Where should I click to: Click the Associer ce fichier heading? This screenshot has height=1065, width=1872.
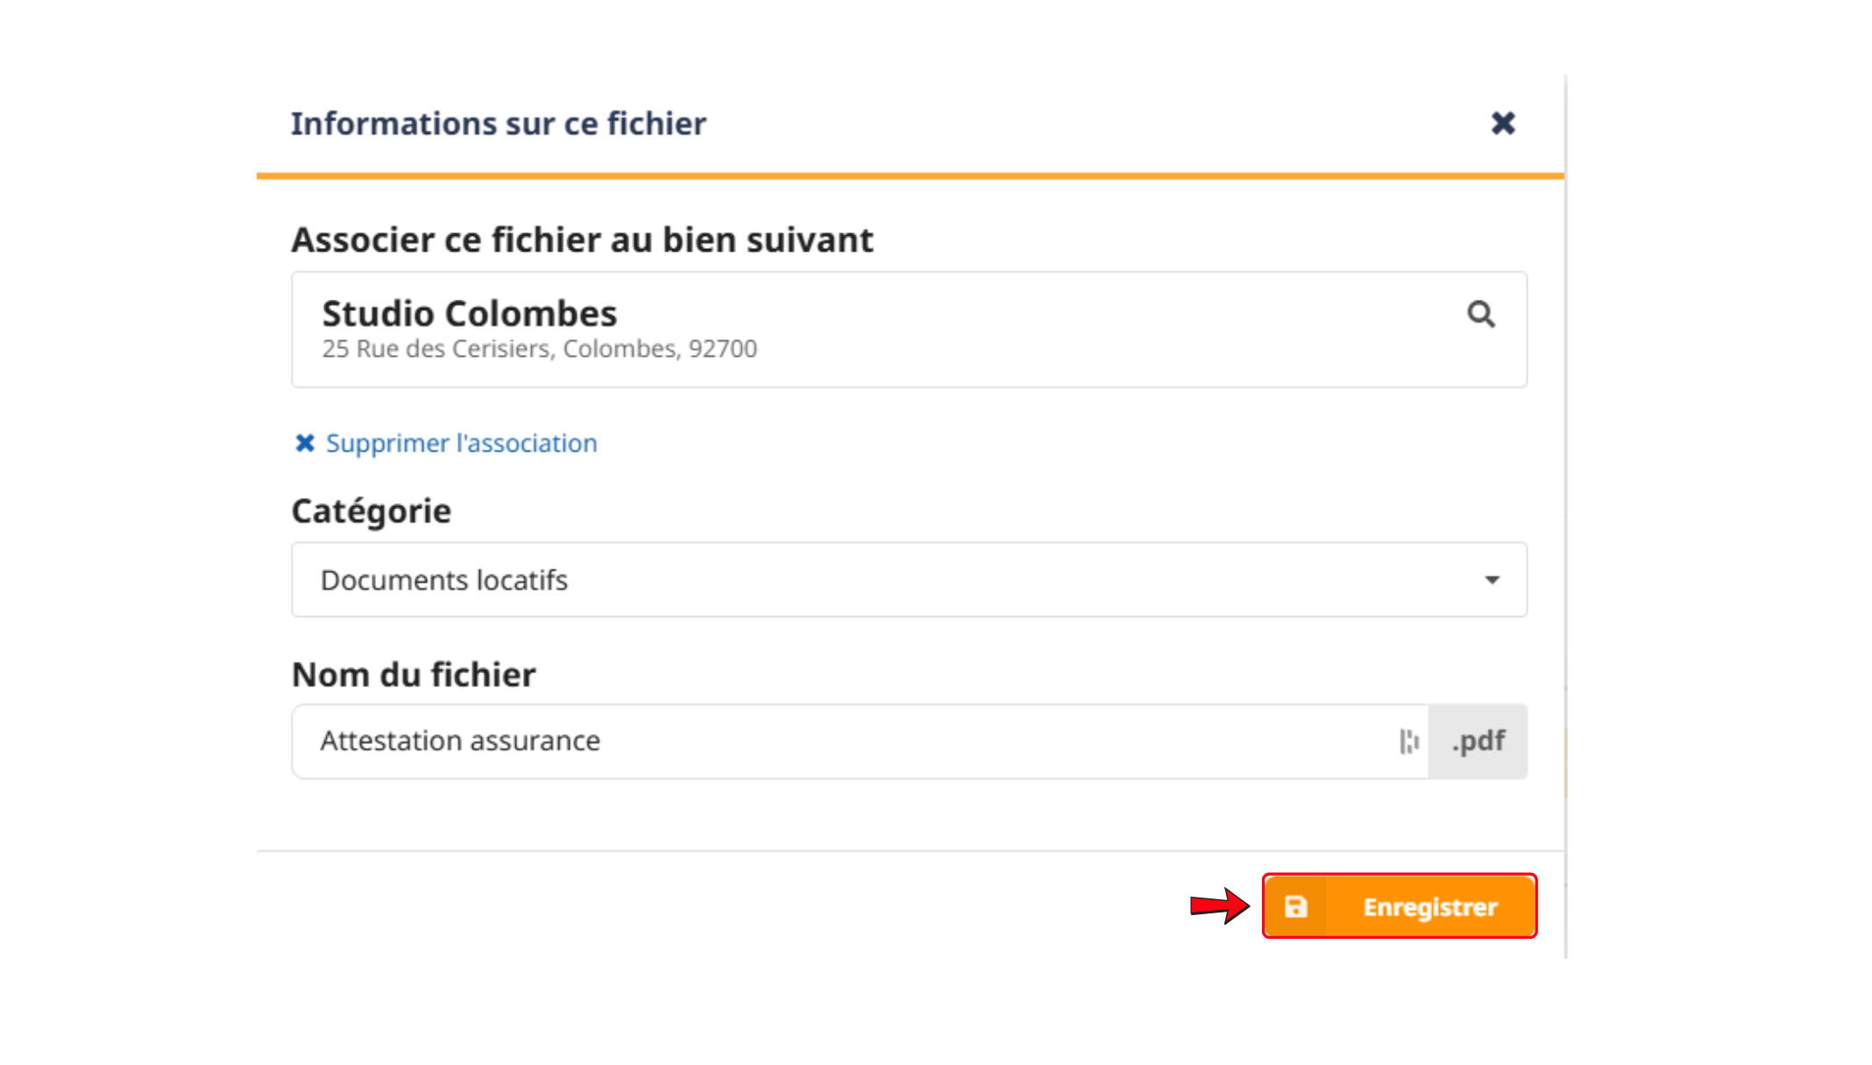[x=582, y=240]
